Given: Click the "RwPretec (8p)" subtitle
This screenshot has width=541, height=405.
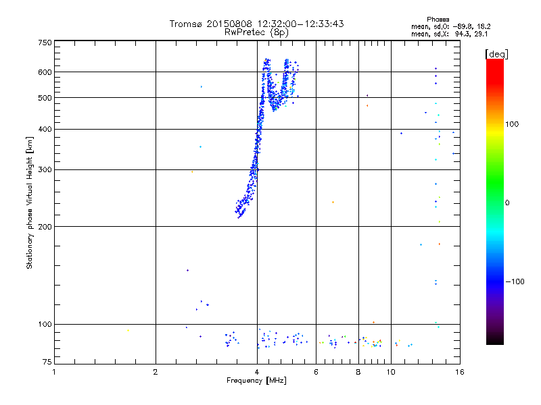Looking at the screenshot, I should [256, 32].
